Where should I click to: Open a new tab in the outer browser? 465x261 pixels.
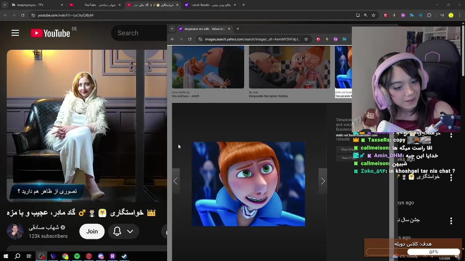tap(243, 5)
